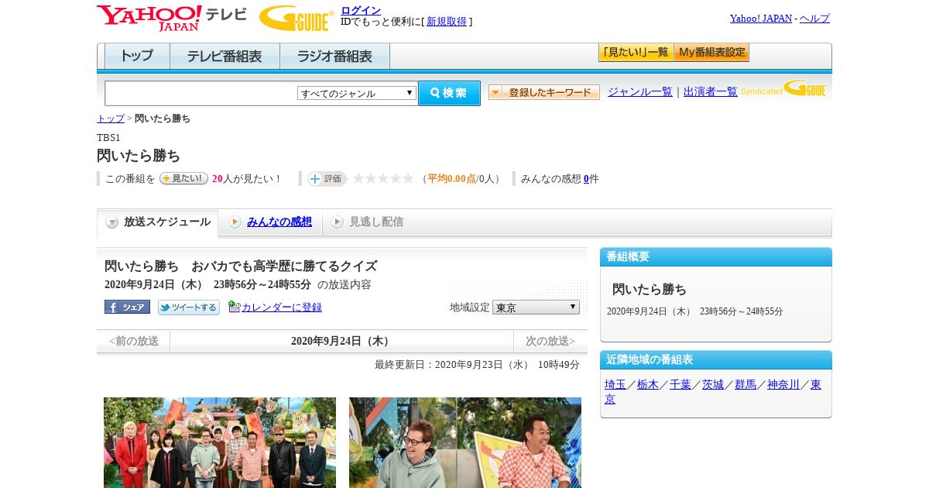Open 神奈川 regional listings link
Screen dimensions: 929x488
tap(783, 384)
